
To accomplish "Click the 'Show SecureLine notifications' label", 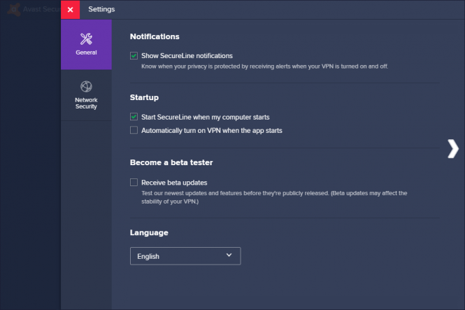I will (187, 56).
